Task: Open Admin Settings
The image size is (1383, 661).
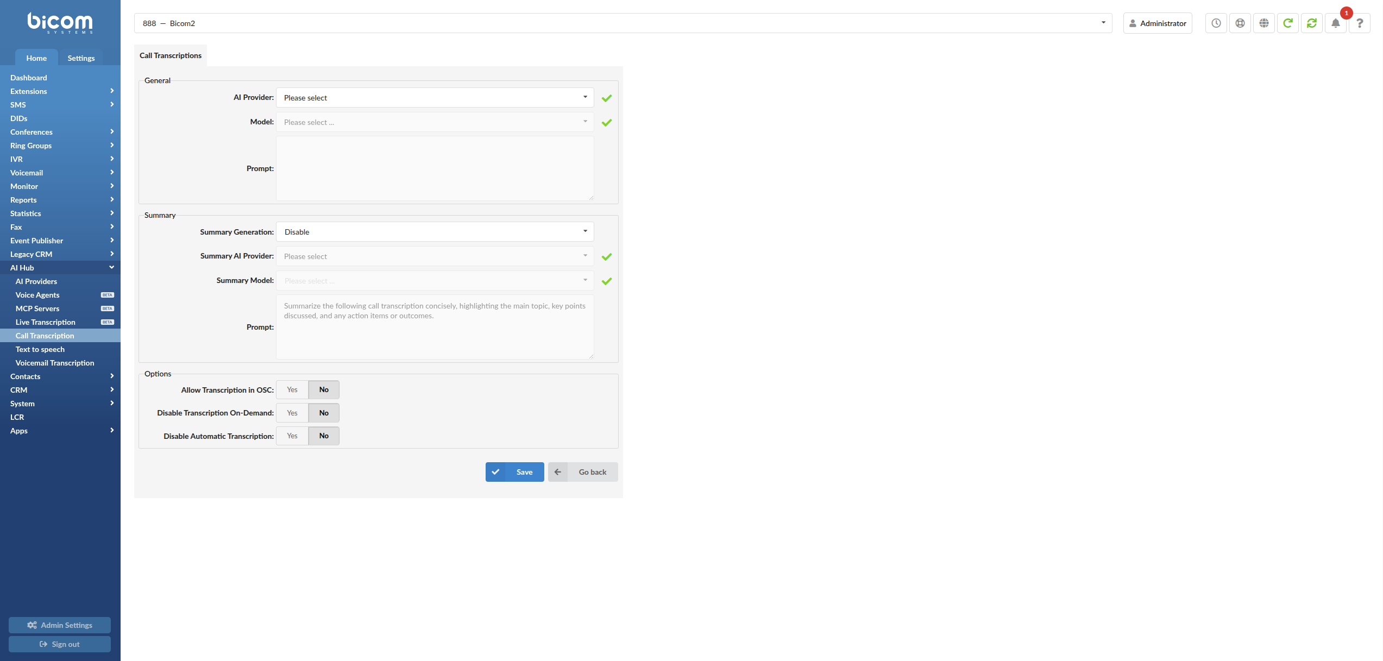Action: [x=60, y=625]
